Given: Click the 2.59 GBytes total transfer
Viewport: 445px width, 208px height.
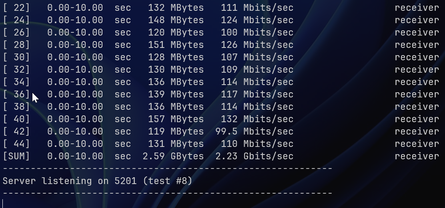Looking at the screenshot, I should [x=173, y=156].
